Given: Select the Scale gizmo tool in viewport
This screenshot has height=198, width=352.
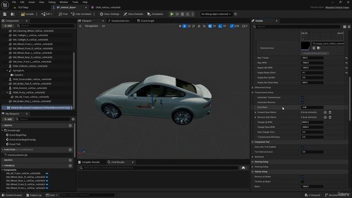Looking at the screenshot, I should click(193, 26).
